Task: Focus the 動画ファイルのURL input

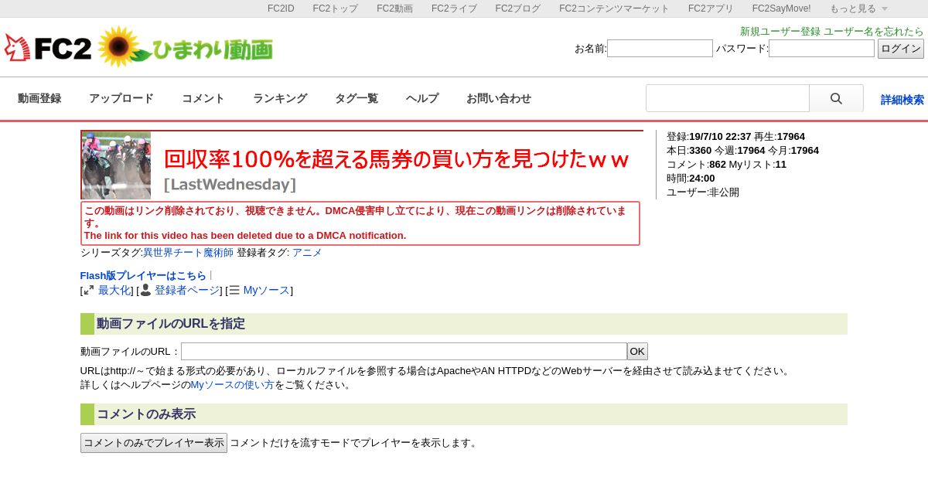Action: coord(404,352)
